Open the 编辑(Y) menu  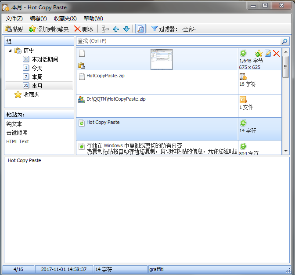pyautogui.click(x=38, y=18)
